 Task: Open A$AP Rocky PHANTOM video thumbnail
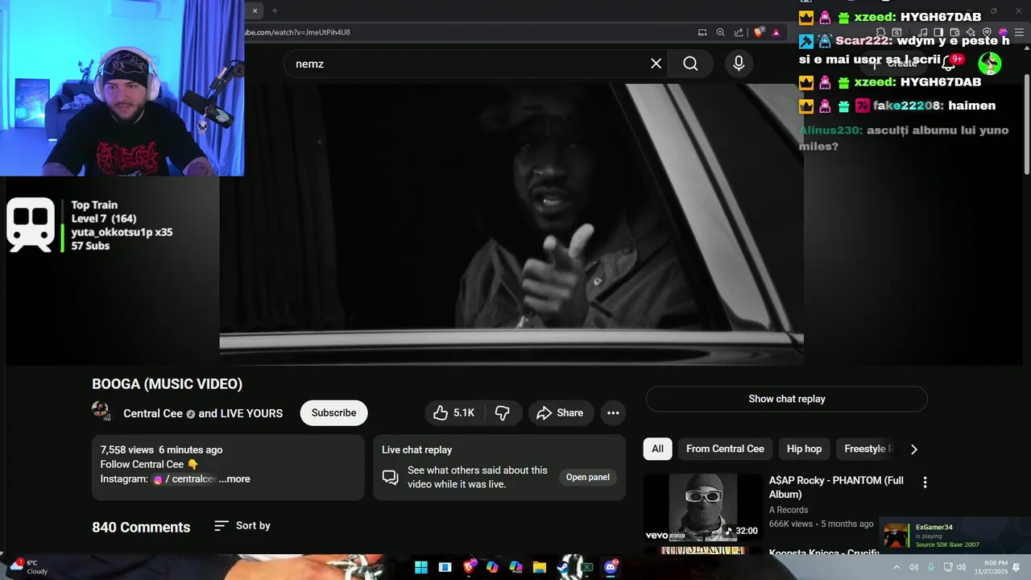coord(703,507)
